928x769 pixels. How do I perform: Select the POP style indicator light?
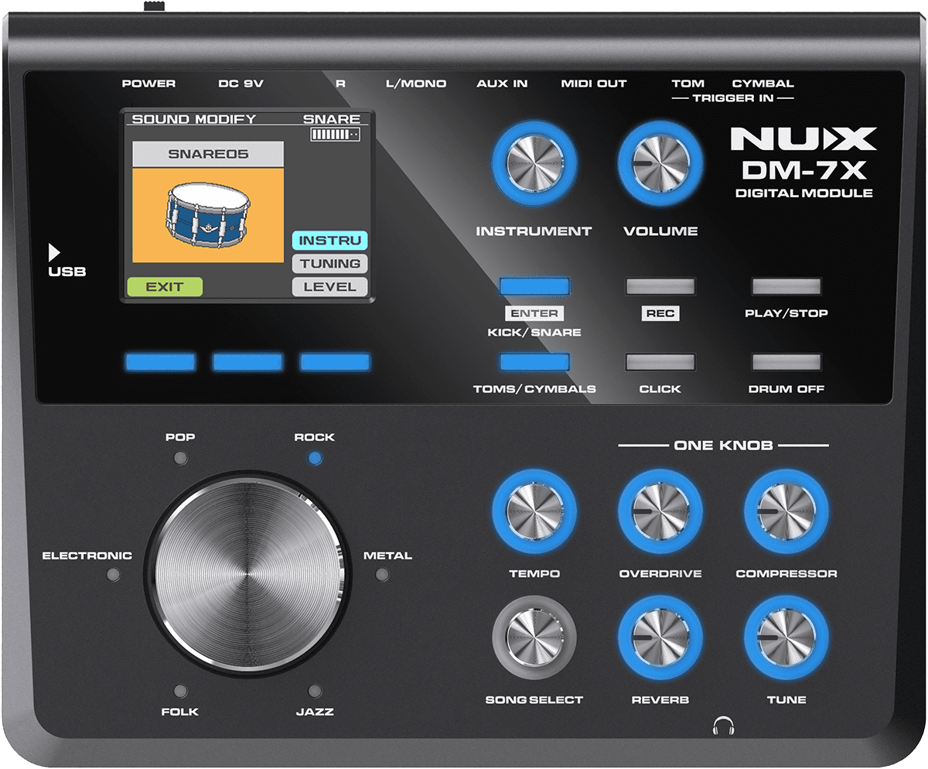point(180,458)
